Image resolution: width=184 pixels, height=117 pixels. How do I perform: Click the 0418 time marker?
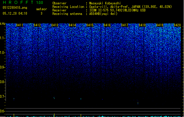(142, 25)
